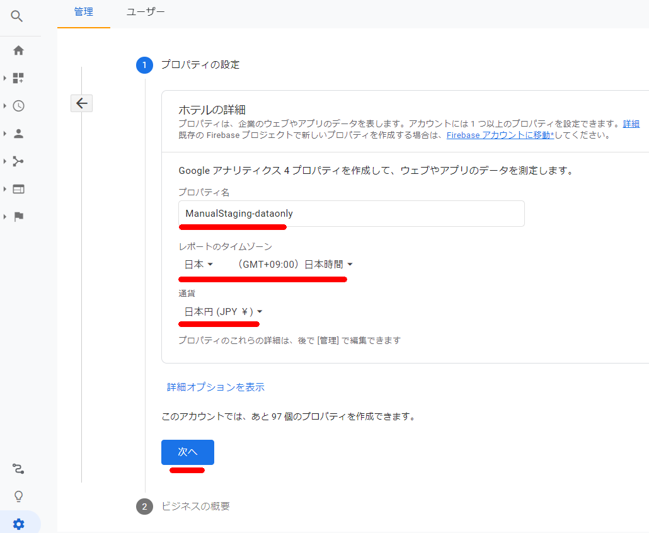Click the search magnifier icon in sidebar
This screenshot has width=649, height=533.
(x=18, y=16)
